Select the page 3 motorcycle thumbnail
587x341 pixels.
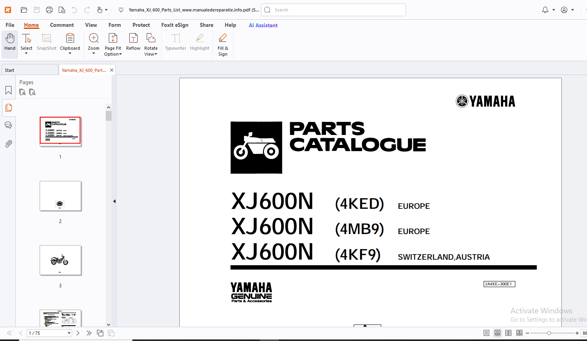coord(60,260)
